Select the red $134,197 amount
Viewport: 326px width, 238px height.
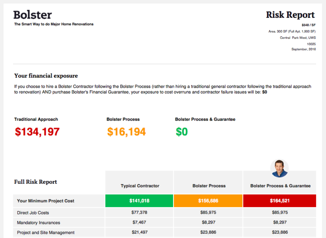coord(37,132)
